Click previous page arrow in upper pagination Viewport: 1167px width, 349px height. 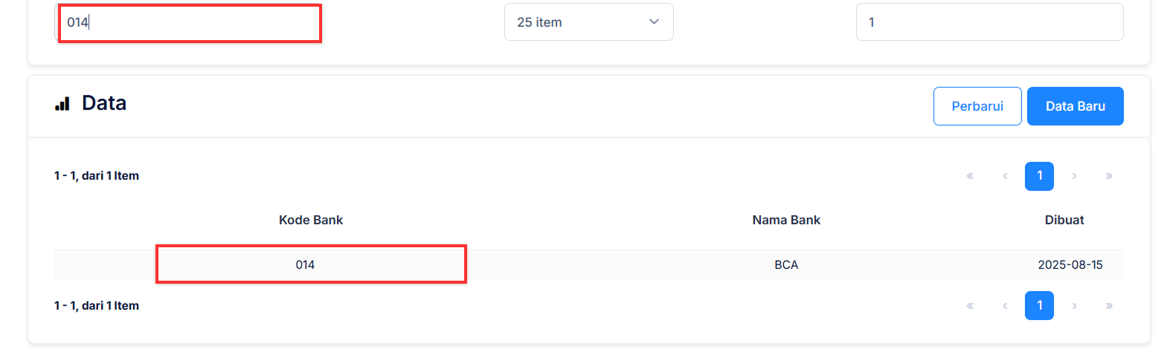1005,176
